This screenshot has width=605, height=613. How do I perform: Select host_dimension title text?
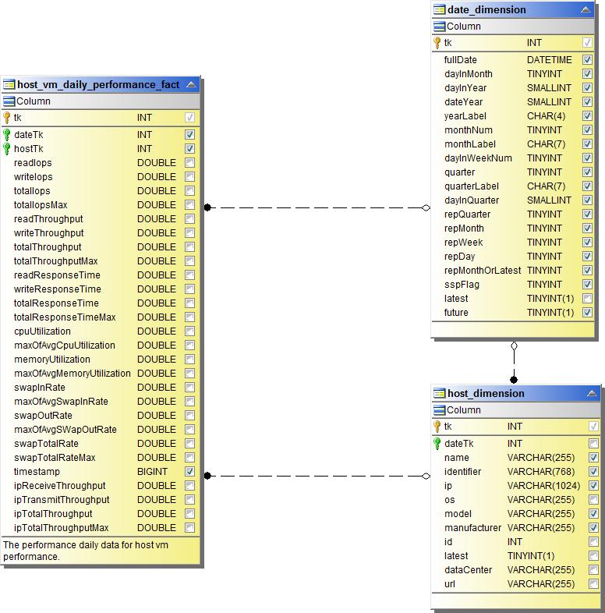pos(486,393)
